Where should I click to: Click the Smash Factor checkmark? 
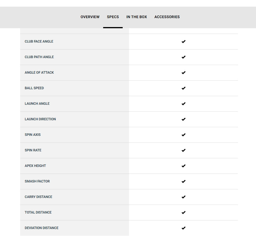(184, 181)
